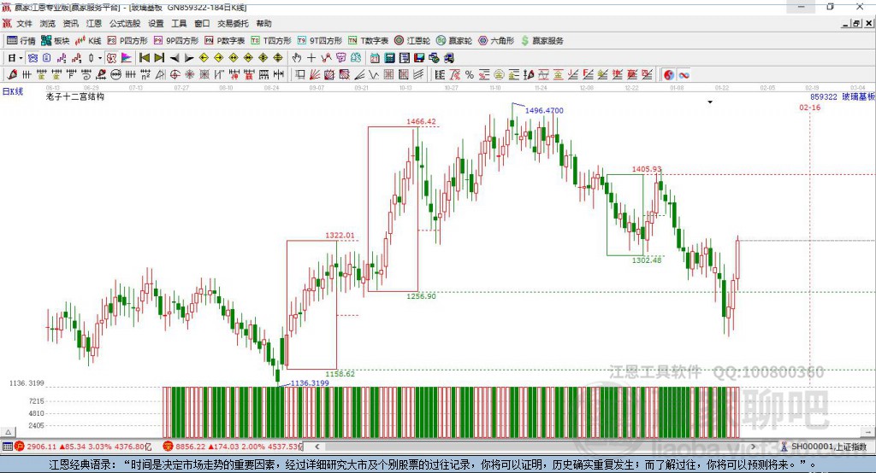Click the colorful gradient triangle icon

click(x=127, y=58)
